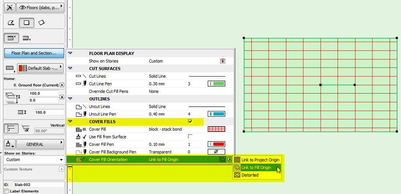Click the Cover Fill Orientation row icon
Screen dimensions: 401x194
pyautogui.click(x=81, y=160)
